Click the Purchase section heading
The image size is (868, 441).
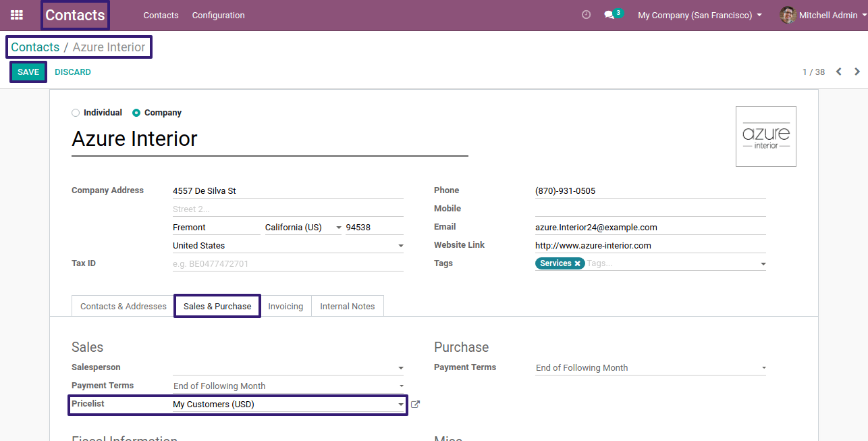pyautogui.click(x=462, y=347)
